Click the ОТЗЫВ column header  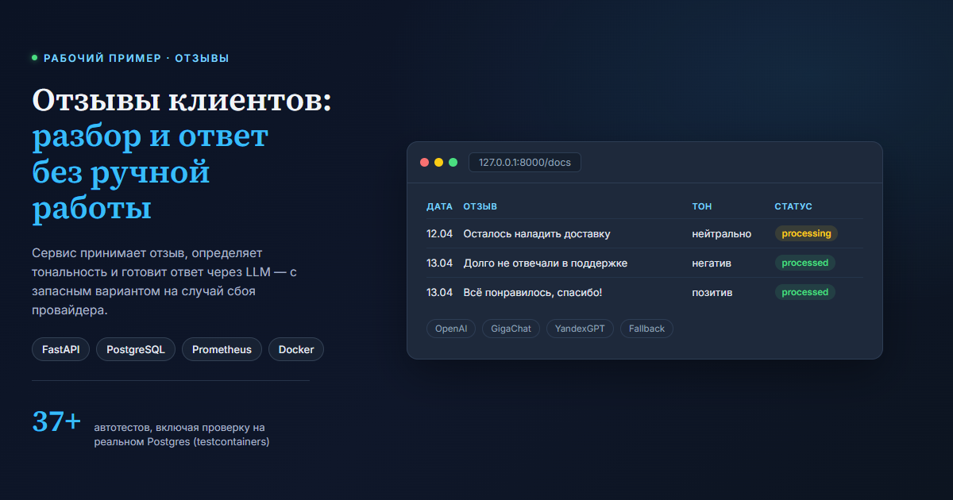(x=480, y=206)
